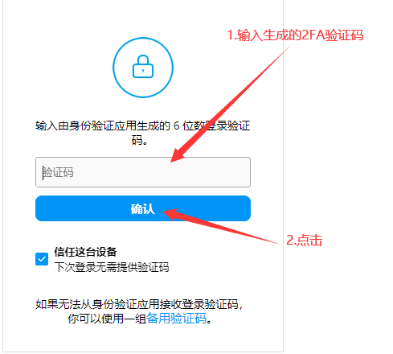Click the red arrowhead pointing at the code field
Image resolution: width=393 pixels, height=354 pixels.
click(178, 155)
